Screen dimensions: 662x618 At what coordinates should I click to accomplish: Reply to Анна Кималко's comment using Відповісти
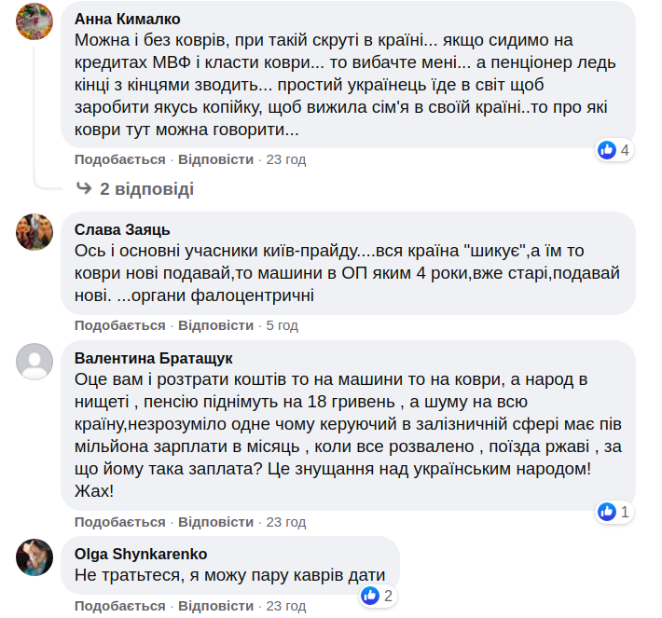[x=215, y=159]
